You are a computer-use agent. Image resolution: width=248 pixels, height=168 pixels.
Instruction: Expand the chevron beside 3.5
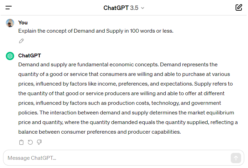[143, 8]
